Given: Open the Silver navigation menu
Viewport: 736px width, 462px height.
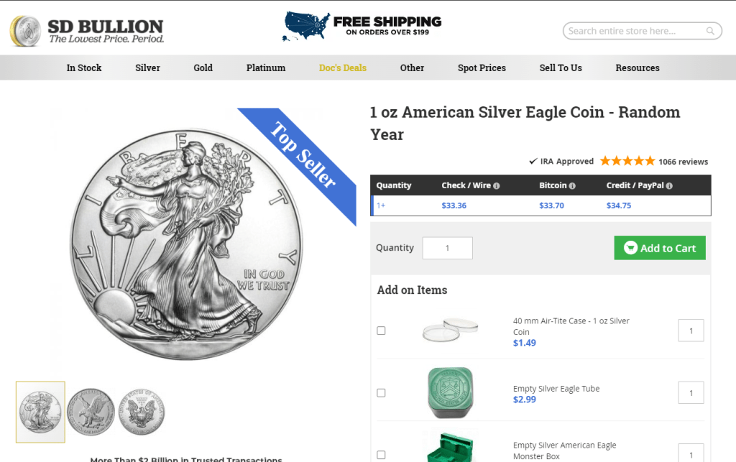Looking at the screenshot, I should click(147, 68).
